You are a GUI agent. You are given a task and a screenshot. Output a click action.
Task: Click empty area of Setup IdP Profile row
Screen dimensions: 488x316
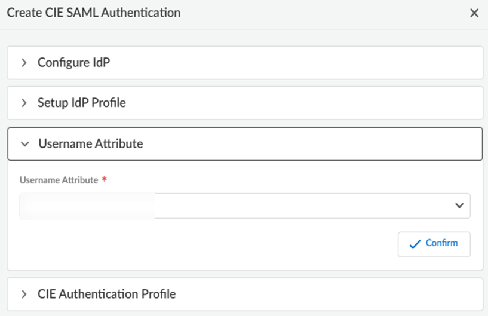[x=299, y=103]
